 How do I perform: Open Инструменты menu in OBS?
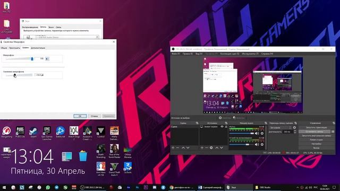tap(250, 54)
